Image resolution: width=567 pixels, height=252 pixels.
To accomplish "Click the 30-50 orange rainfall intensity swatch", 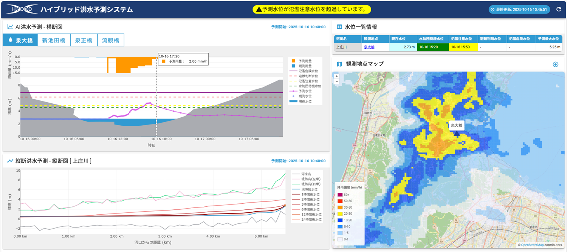I will tap(340, 207).
